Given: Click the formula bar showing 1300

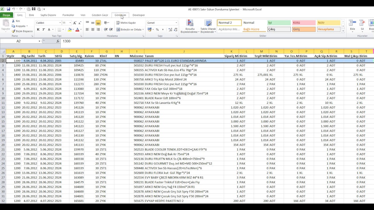Looking at the screenshot, I should [x=217, y=41].
